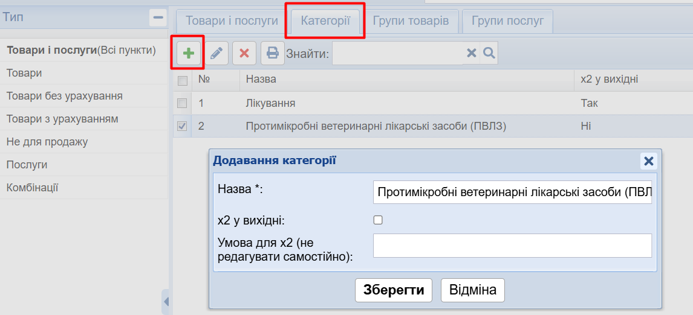Check the checkbox for row Лікування
The height and width of the screenshot is (315, 693).
pos(182,103)
